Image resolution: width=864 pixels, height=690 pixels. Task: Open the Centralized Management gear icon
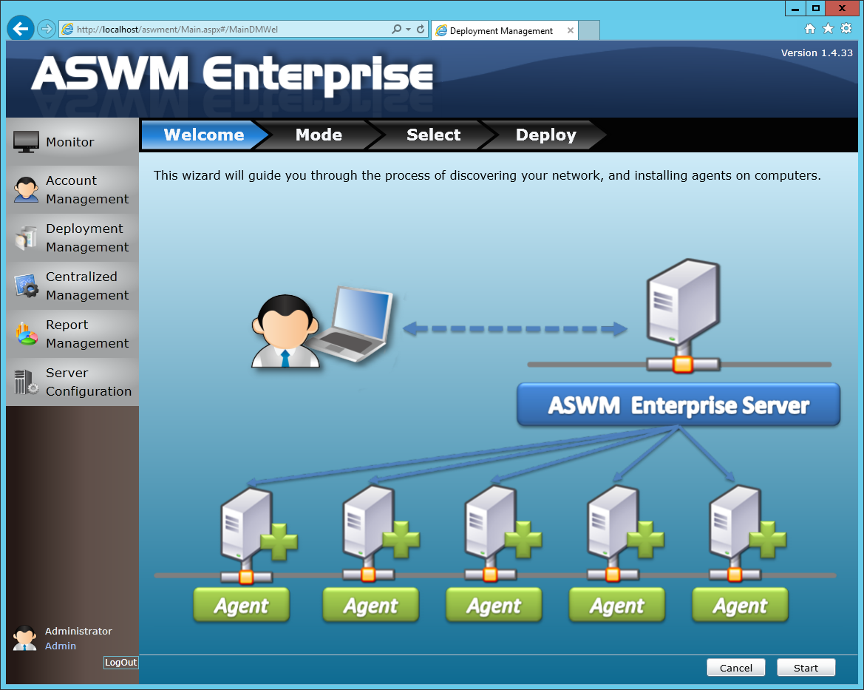[x=26, y=285]
